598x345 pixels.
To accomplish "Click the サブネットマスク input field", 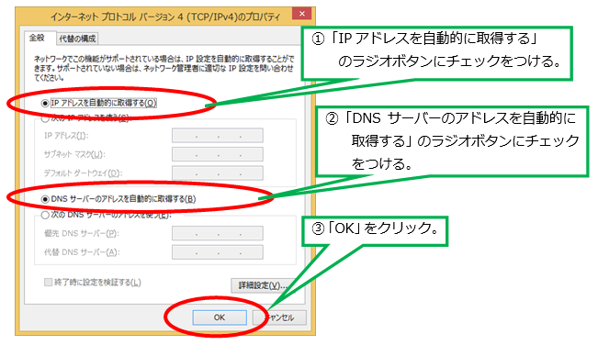I will click(x=218, y=154).
